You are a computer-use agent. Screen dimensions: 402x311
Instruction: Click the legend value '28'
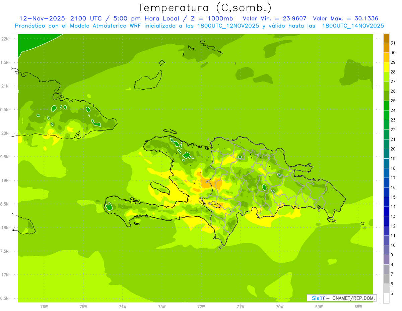(393, 72)
